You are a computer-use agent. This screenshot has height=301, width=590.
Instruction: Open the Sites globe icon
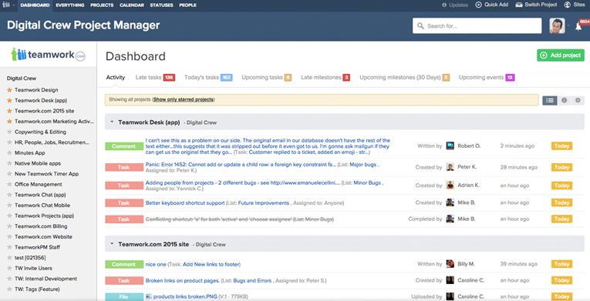coord(568,5)
